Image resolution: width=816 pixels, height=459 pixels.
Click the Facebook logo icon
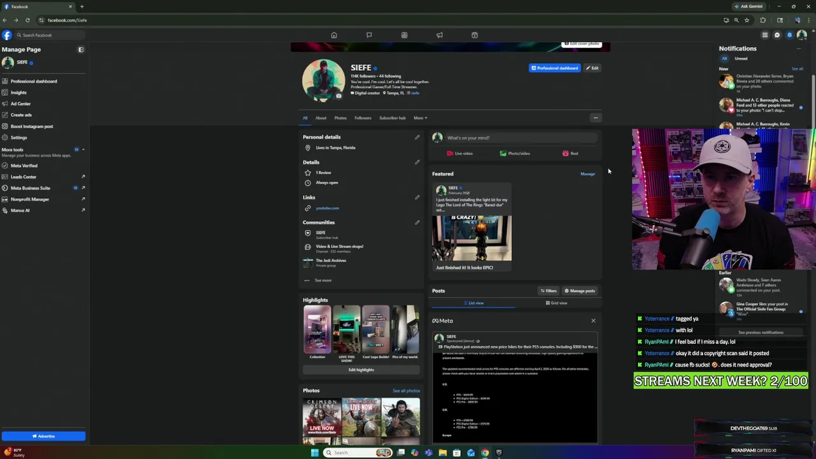(x=7, y=35)
